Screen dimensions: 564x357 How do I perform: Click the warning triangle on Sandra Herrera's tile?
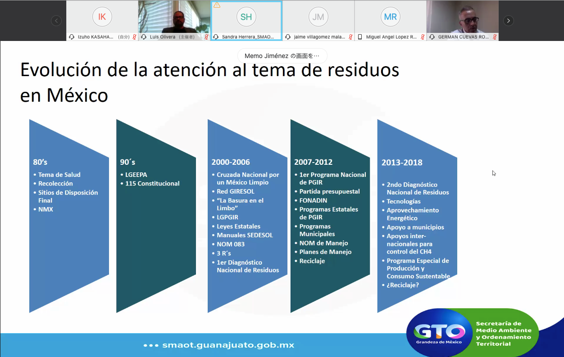(x=217, y=5)
